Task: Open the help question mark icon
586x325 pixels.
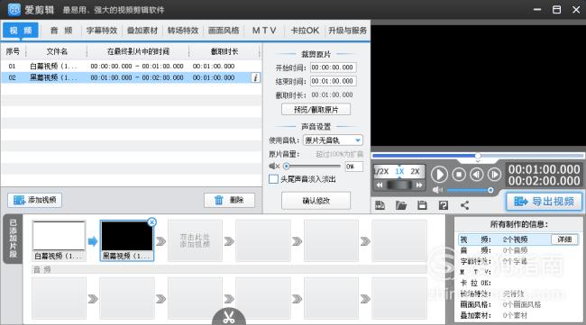Action: click(444, 205)
